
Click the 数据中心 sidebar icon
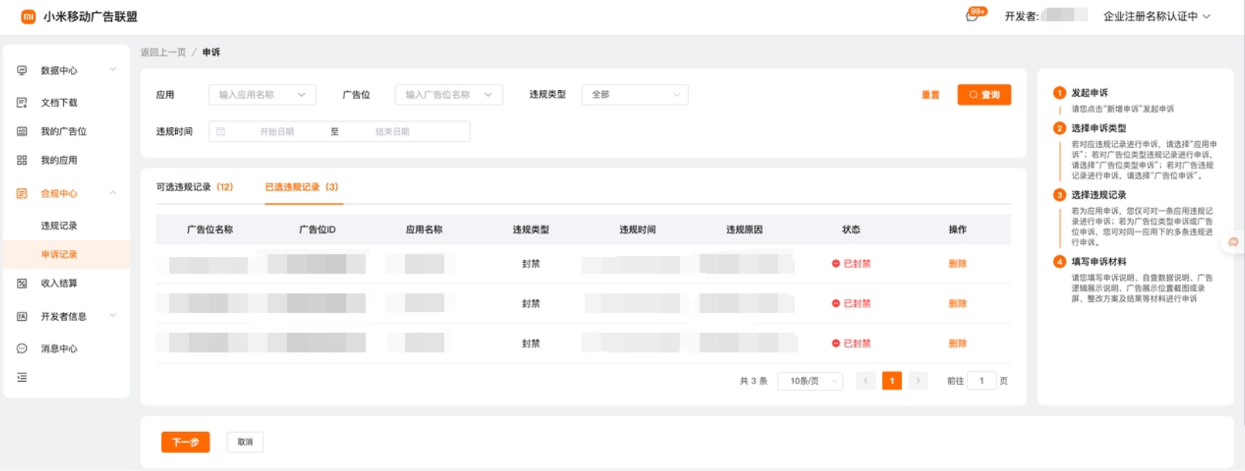pyautogui.click(x=22, y=70)
